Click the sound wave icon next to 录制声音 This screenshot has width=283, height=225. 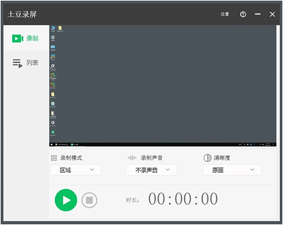click(132, 158)
